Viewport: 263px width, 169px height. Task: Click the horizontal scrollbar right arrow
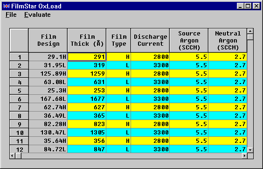244,156
